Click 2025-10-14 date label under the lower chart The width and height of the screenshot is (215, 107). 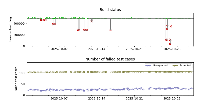tap(96, 99)
